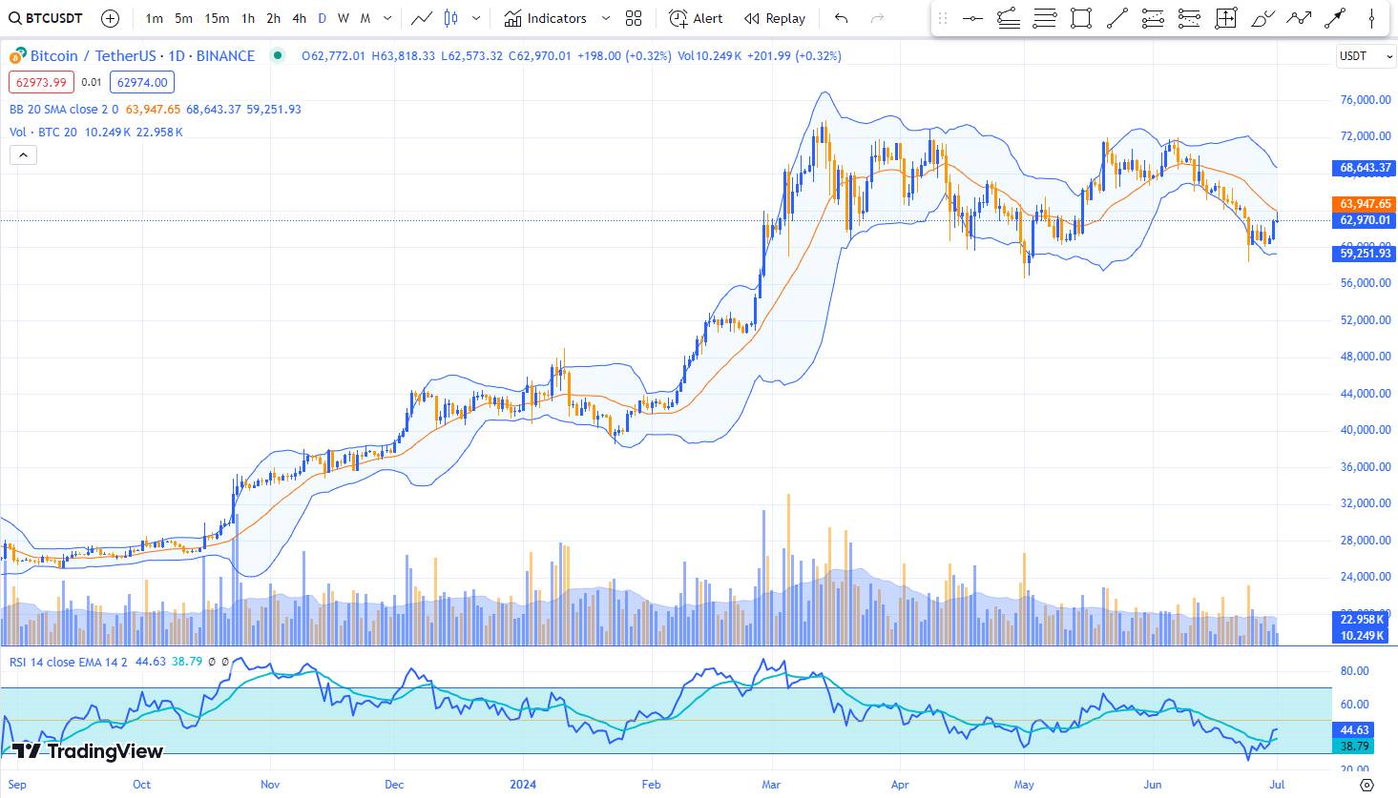Click the Bitcoin / TetherUS symbol title
This screenshot has width=1398, height=798.
tap(143, 56)
